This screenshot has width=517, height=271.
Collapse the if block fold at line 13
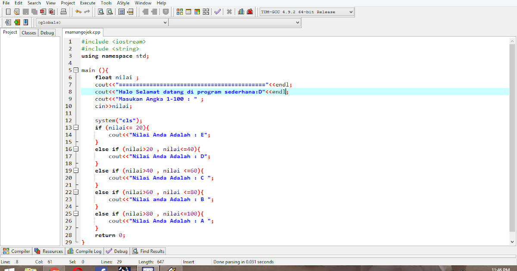click(75, 127)
